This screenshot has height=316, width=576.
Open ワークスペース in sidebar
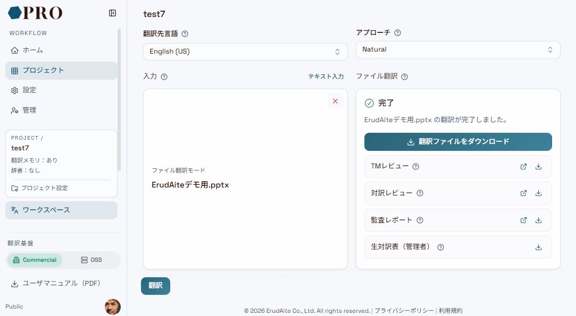click(61, 210)
